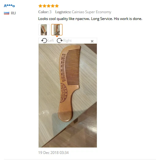Click the Cainiao Super Economy logistics text

click(91, 12)
